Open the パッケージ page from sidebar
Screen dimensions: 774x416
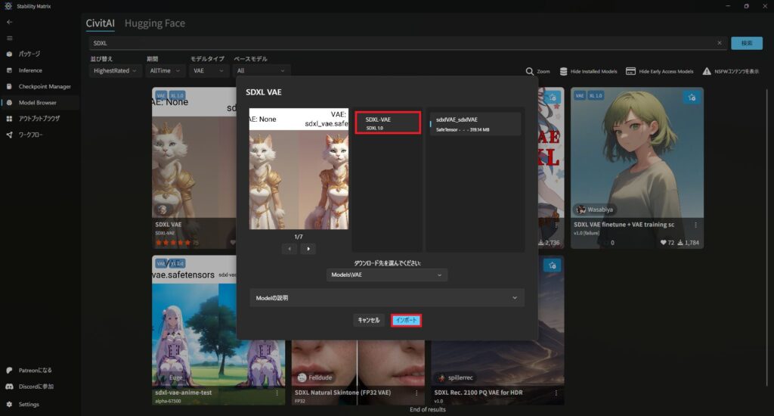click(39, 54)
